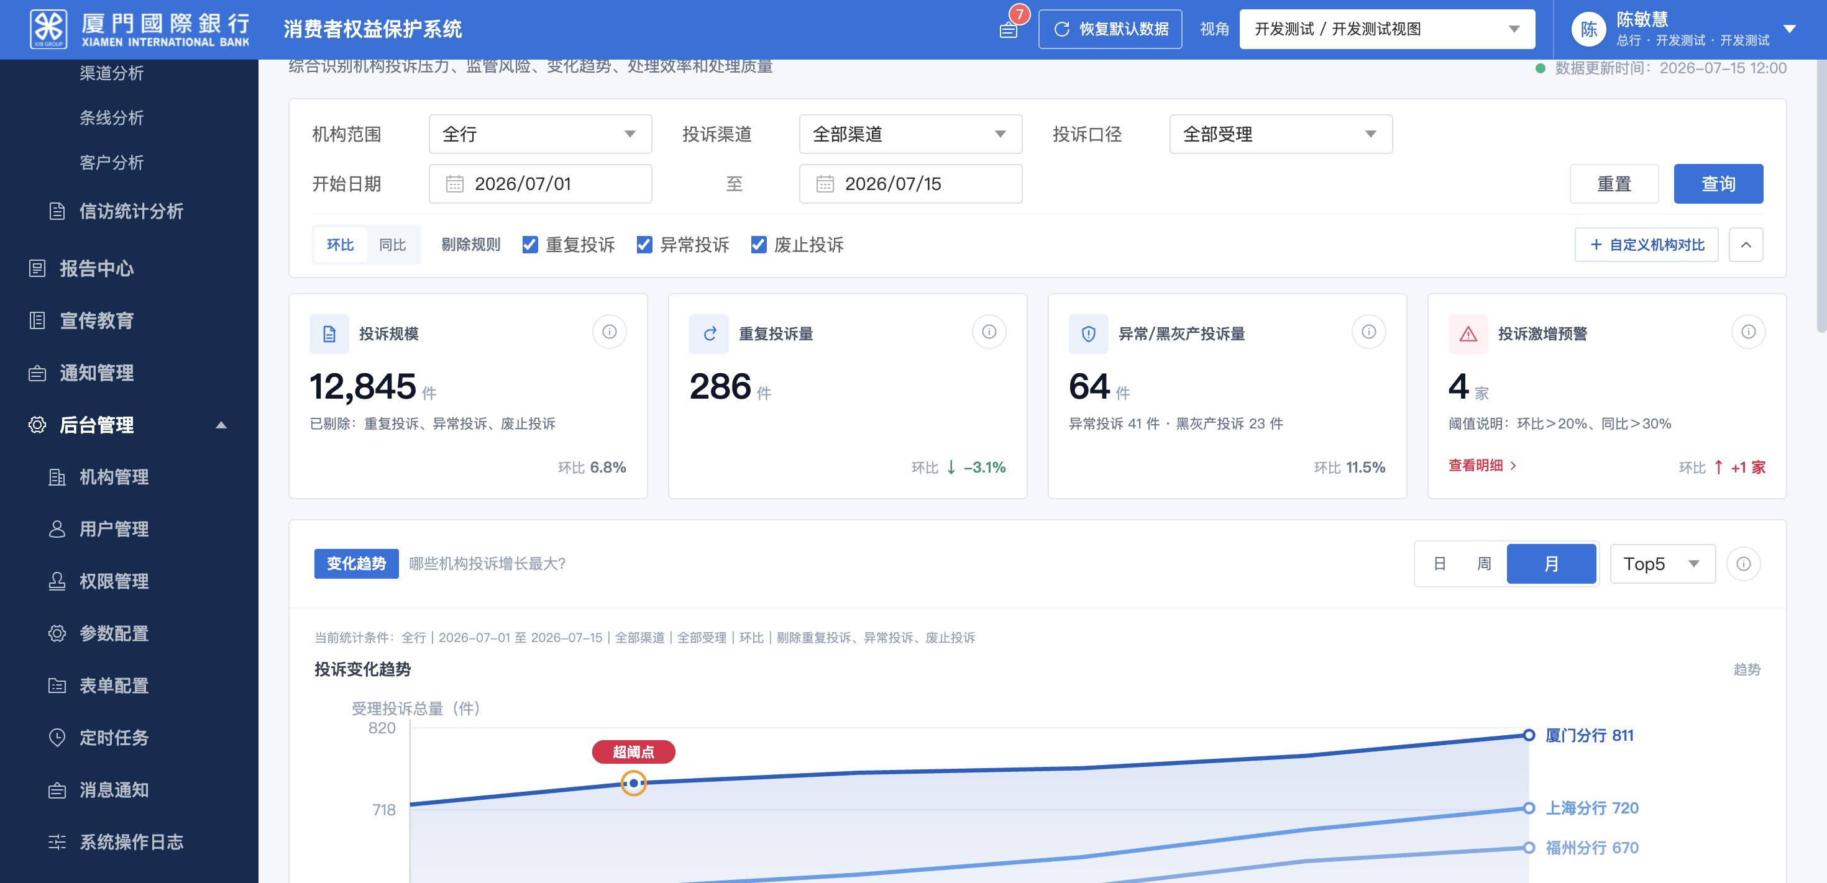Select the 环比 comparison toggle
This screenshot has height=883, width=1827.
point(341,245)
